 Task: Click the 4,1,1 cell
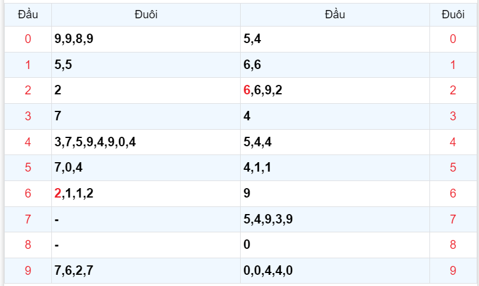(x=257, y=168)
